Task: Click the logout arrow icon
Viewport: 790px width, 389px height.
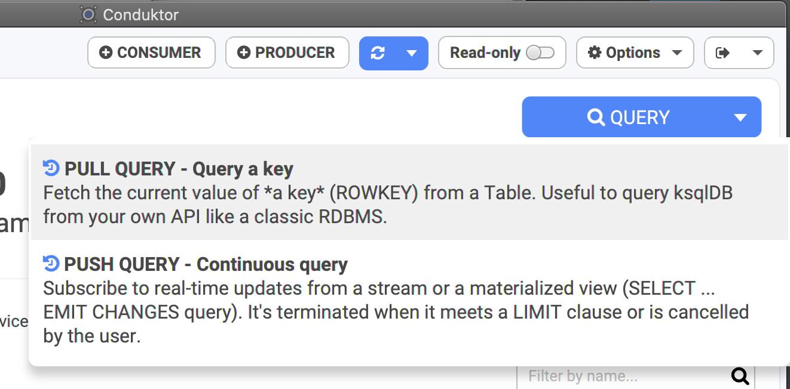Action: pyautogui.click(x=722, y=53)
